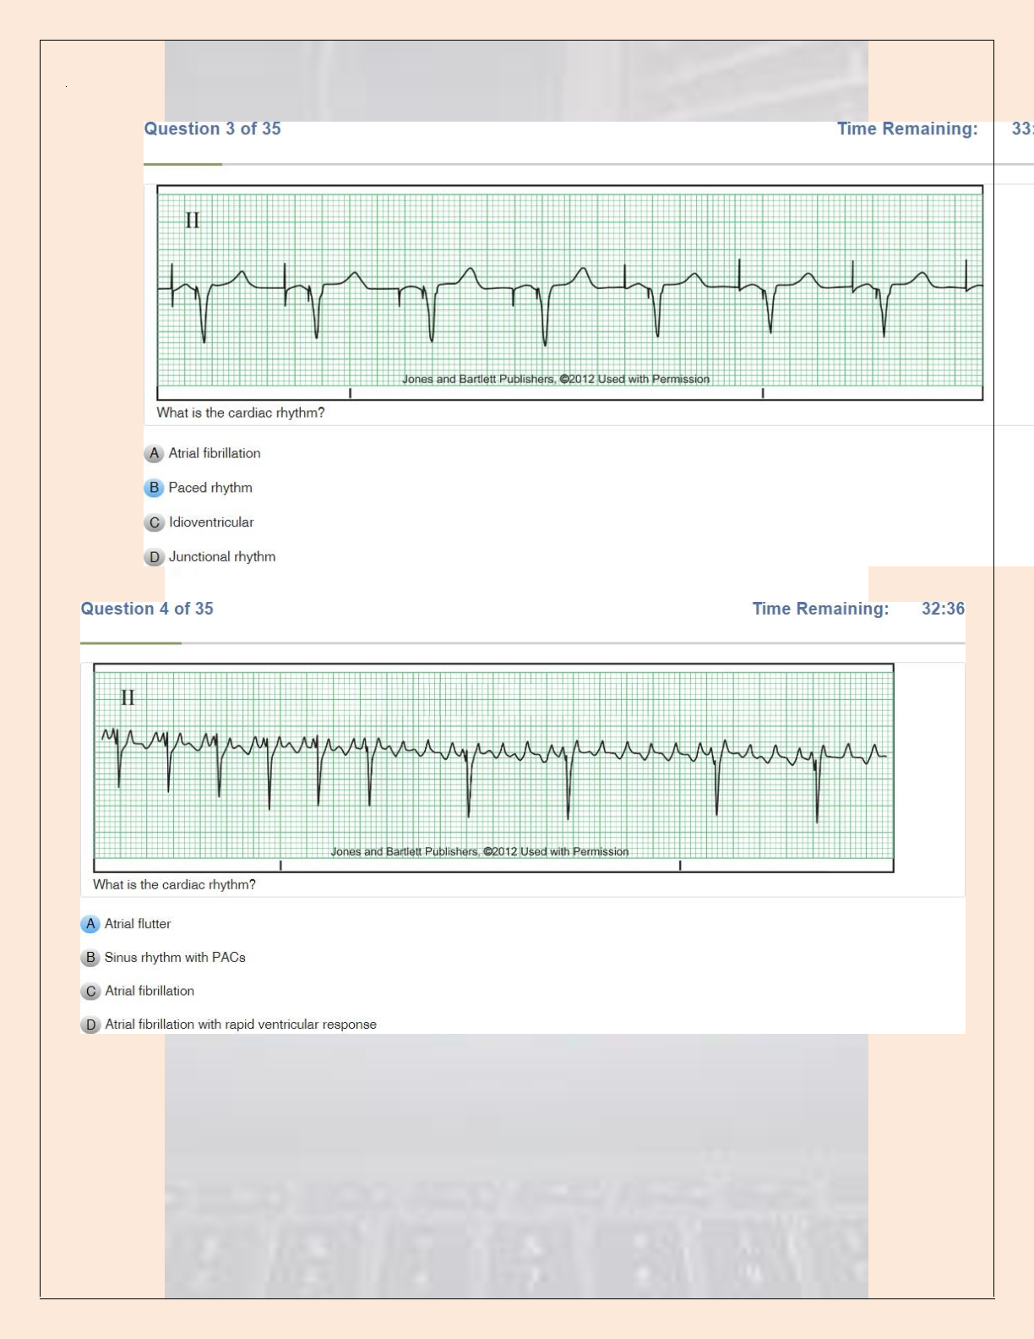
Task: Click 'What is the cardiac rhythm?' under Question 3
Action: [241, 413]
